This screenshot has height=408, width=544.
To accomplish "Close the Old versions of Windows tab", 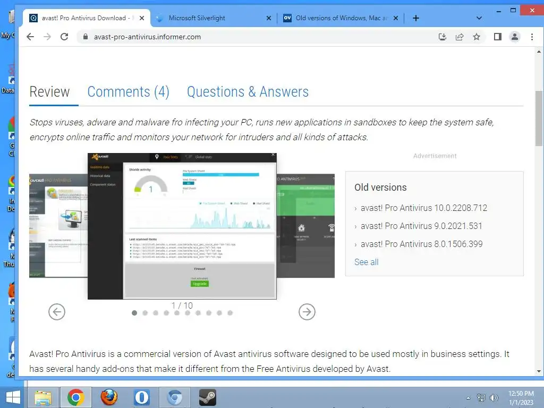I will click(395, 18).
